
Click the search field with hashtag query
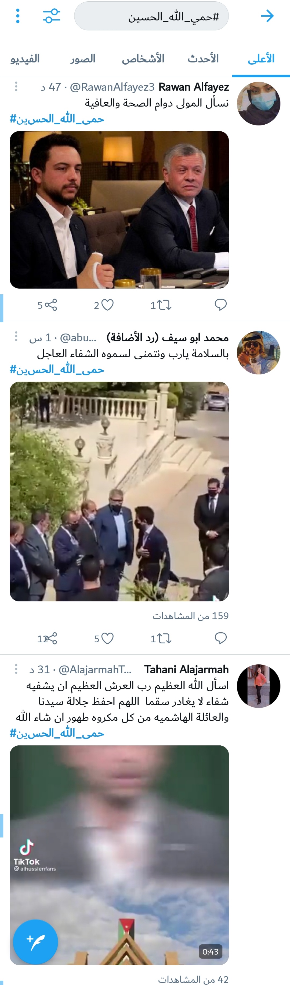click(151, 16)
